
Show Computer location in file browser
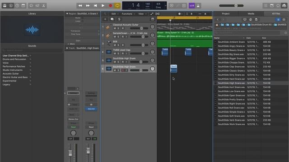(x=245, y=19)
